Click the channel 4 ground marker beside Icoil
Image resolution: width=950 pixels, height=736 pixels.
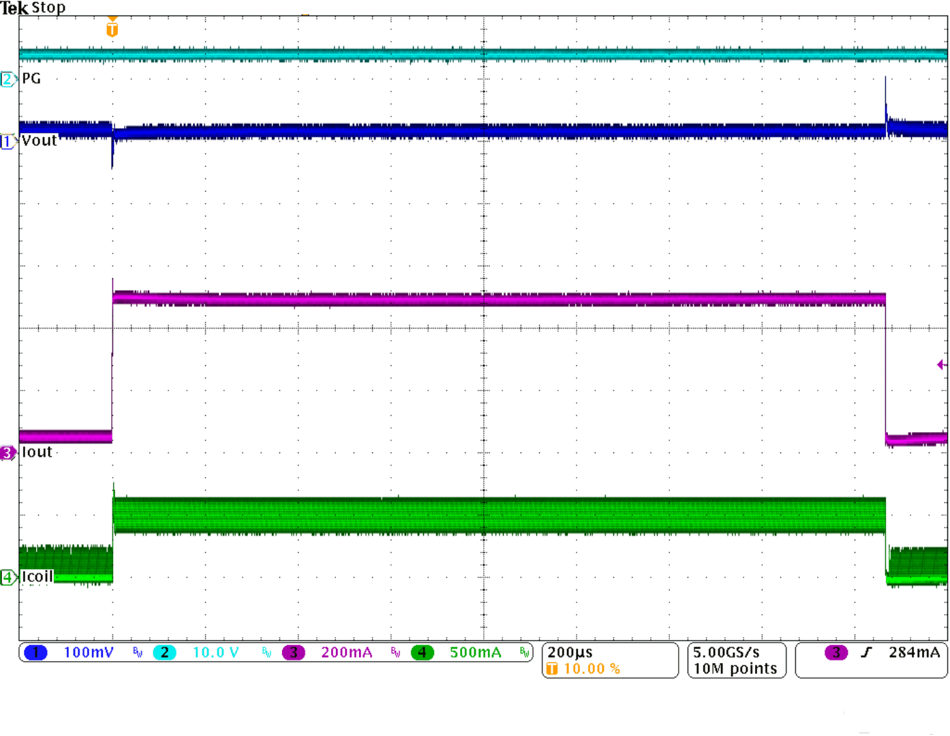pyautogui.click(x=7, y=577)
